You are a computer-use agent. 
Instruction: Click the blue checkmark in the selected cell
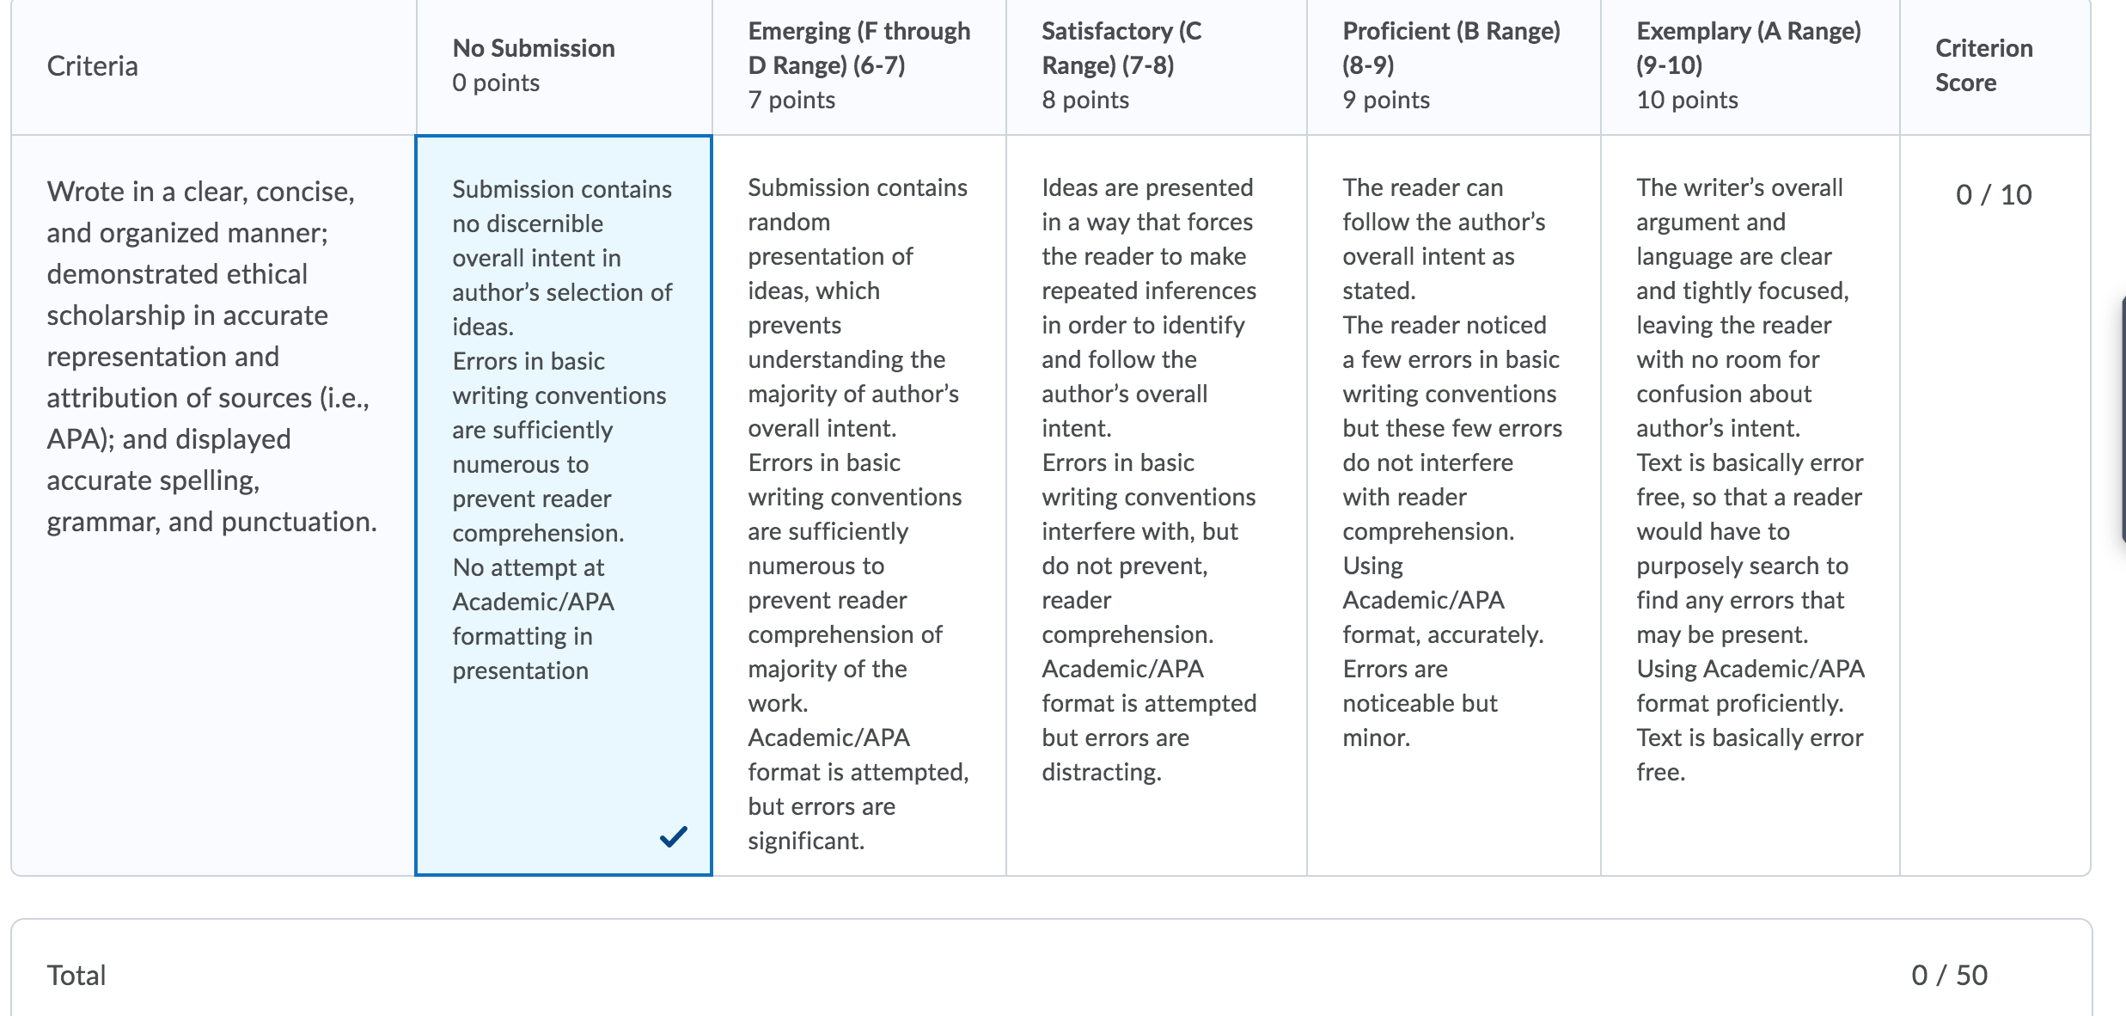tap(673, 835)
